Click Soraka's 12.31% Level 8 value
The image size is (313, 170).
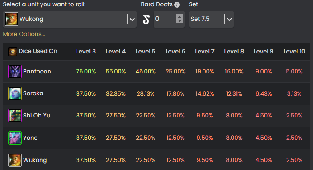pyautogui.click(x=234, y=93)
